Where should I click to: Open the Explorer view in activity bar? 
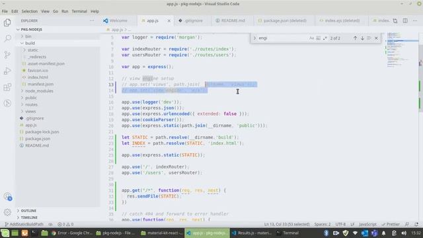pyautogui.click(x=7, y=22)
